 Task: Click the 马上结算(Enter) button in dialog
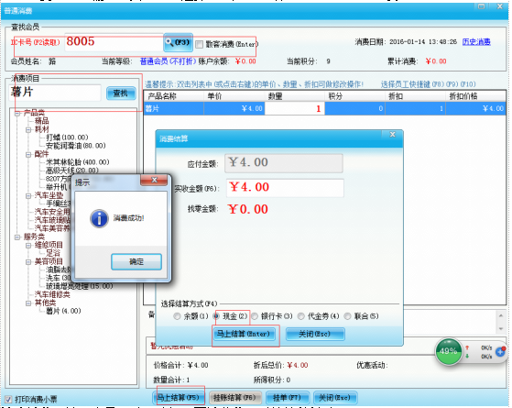(x=244, y=334)
